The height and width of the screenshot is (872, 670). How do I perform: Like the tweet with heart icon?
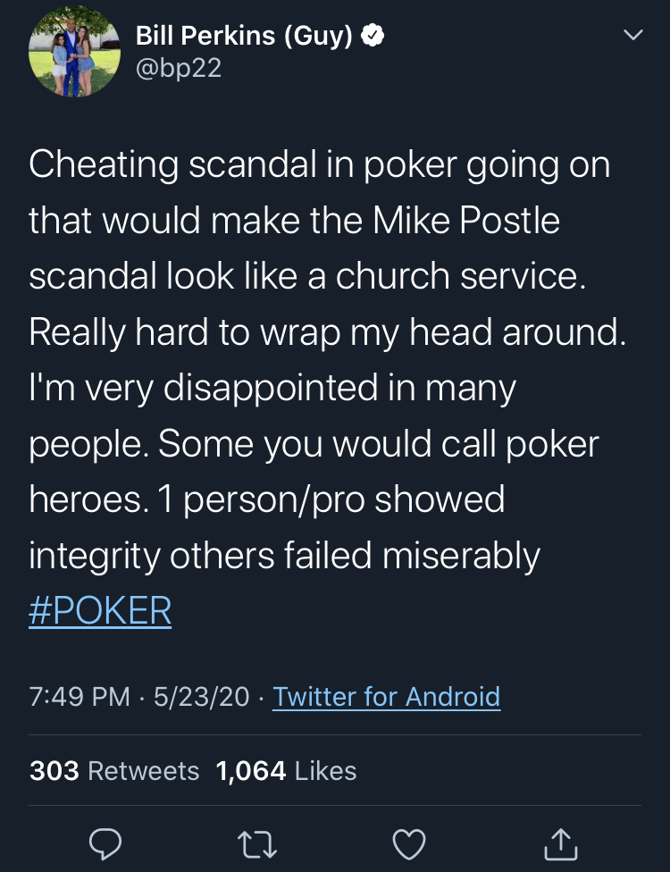(409, 843)
